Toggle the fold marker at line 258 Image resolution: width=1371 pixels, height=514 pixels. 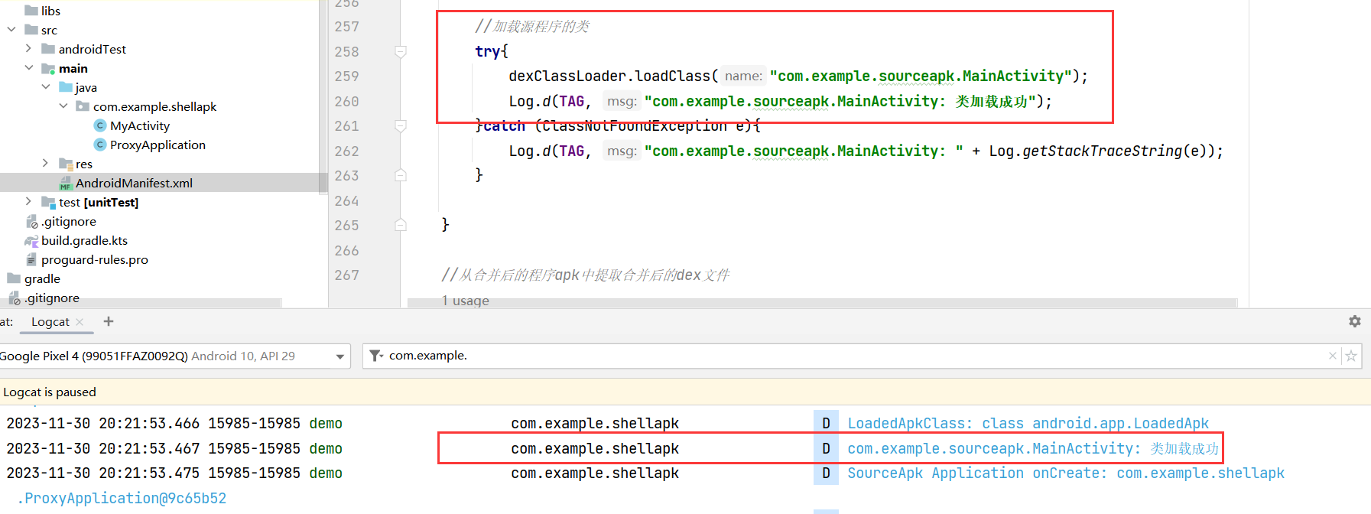[400, 51]
